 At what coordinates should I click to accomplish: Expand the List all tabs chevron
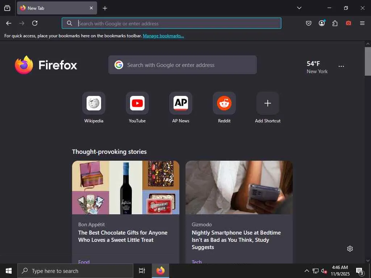299,8
